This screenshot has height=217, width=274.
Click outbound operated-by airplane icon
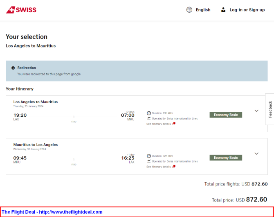[x=149, y=118]
